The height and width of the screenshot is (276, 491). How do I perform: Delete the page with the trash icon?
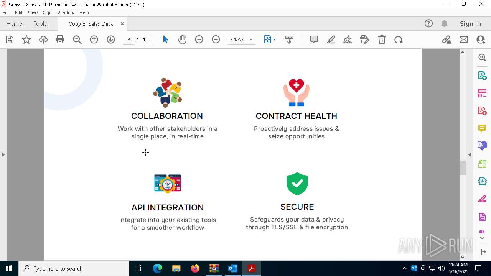382,39
